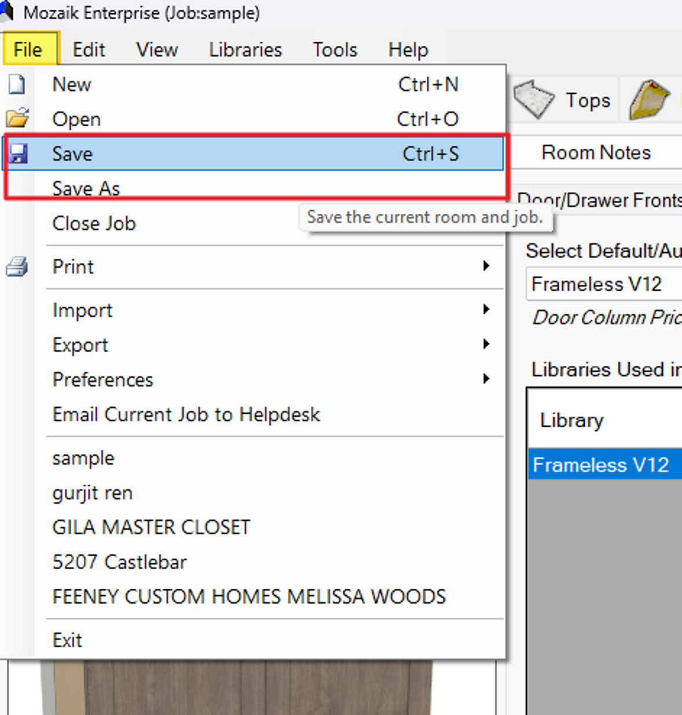Screen dimensions: 682x715
Task: Select Close Job menu entry
Action: tap(94, 223)
